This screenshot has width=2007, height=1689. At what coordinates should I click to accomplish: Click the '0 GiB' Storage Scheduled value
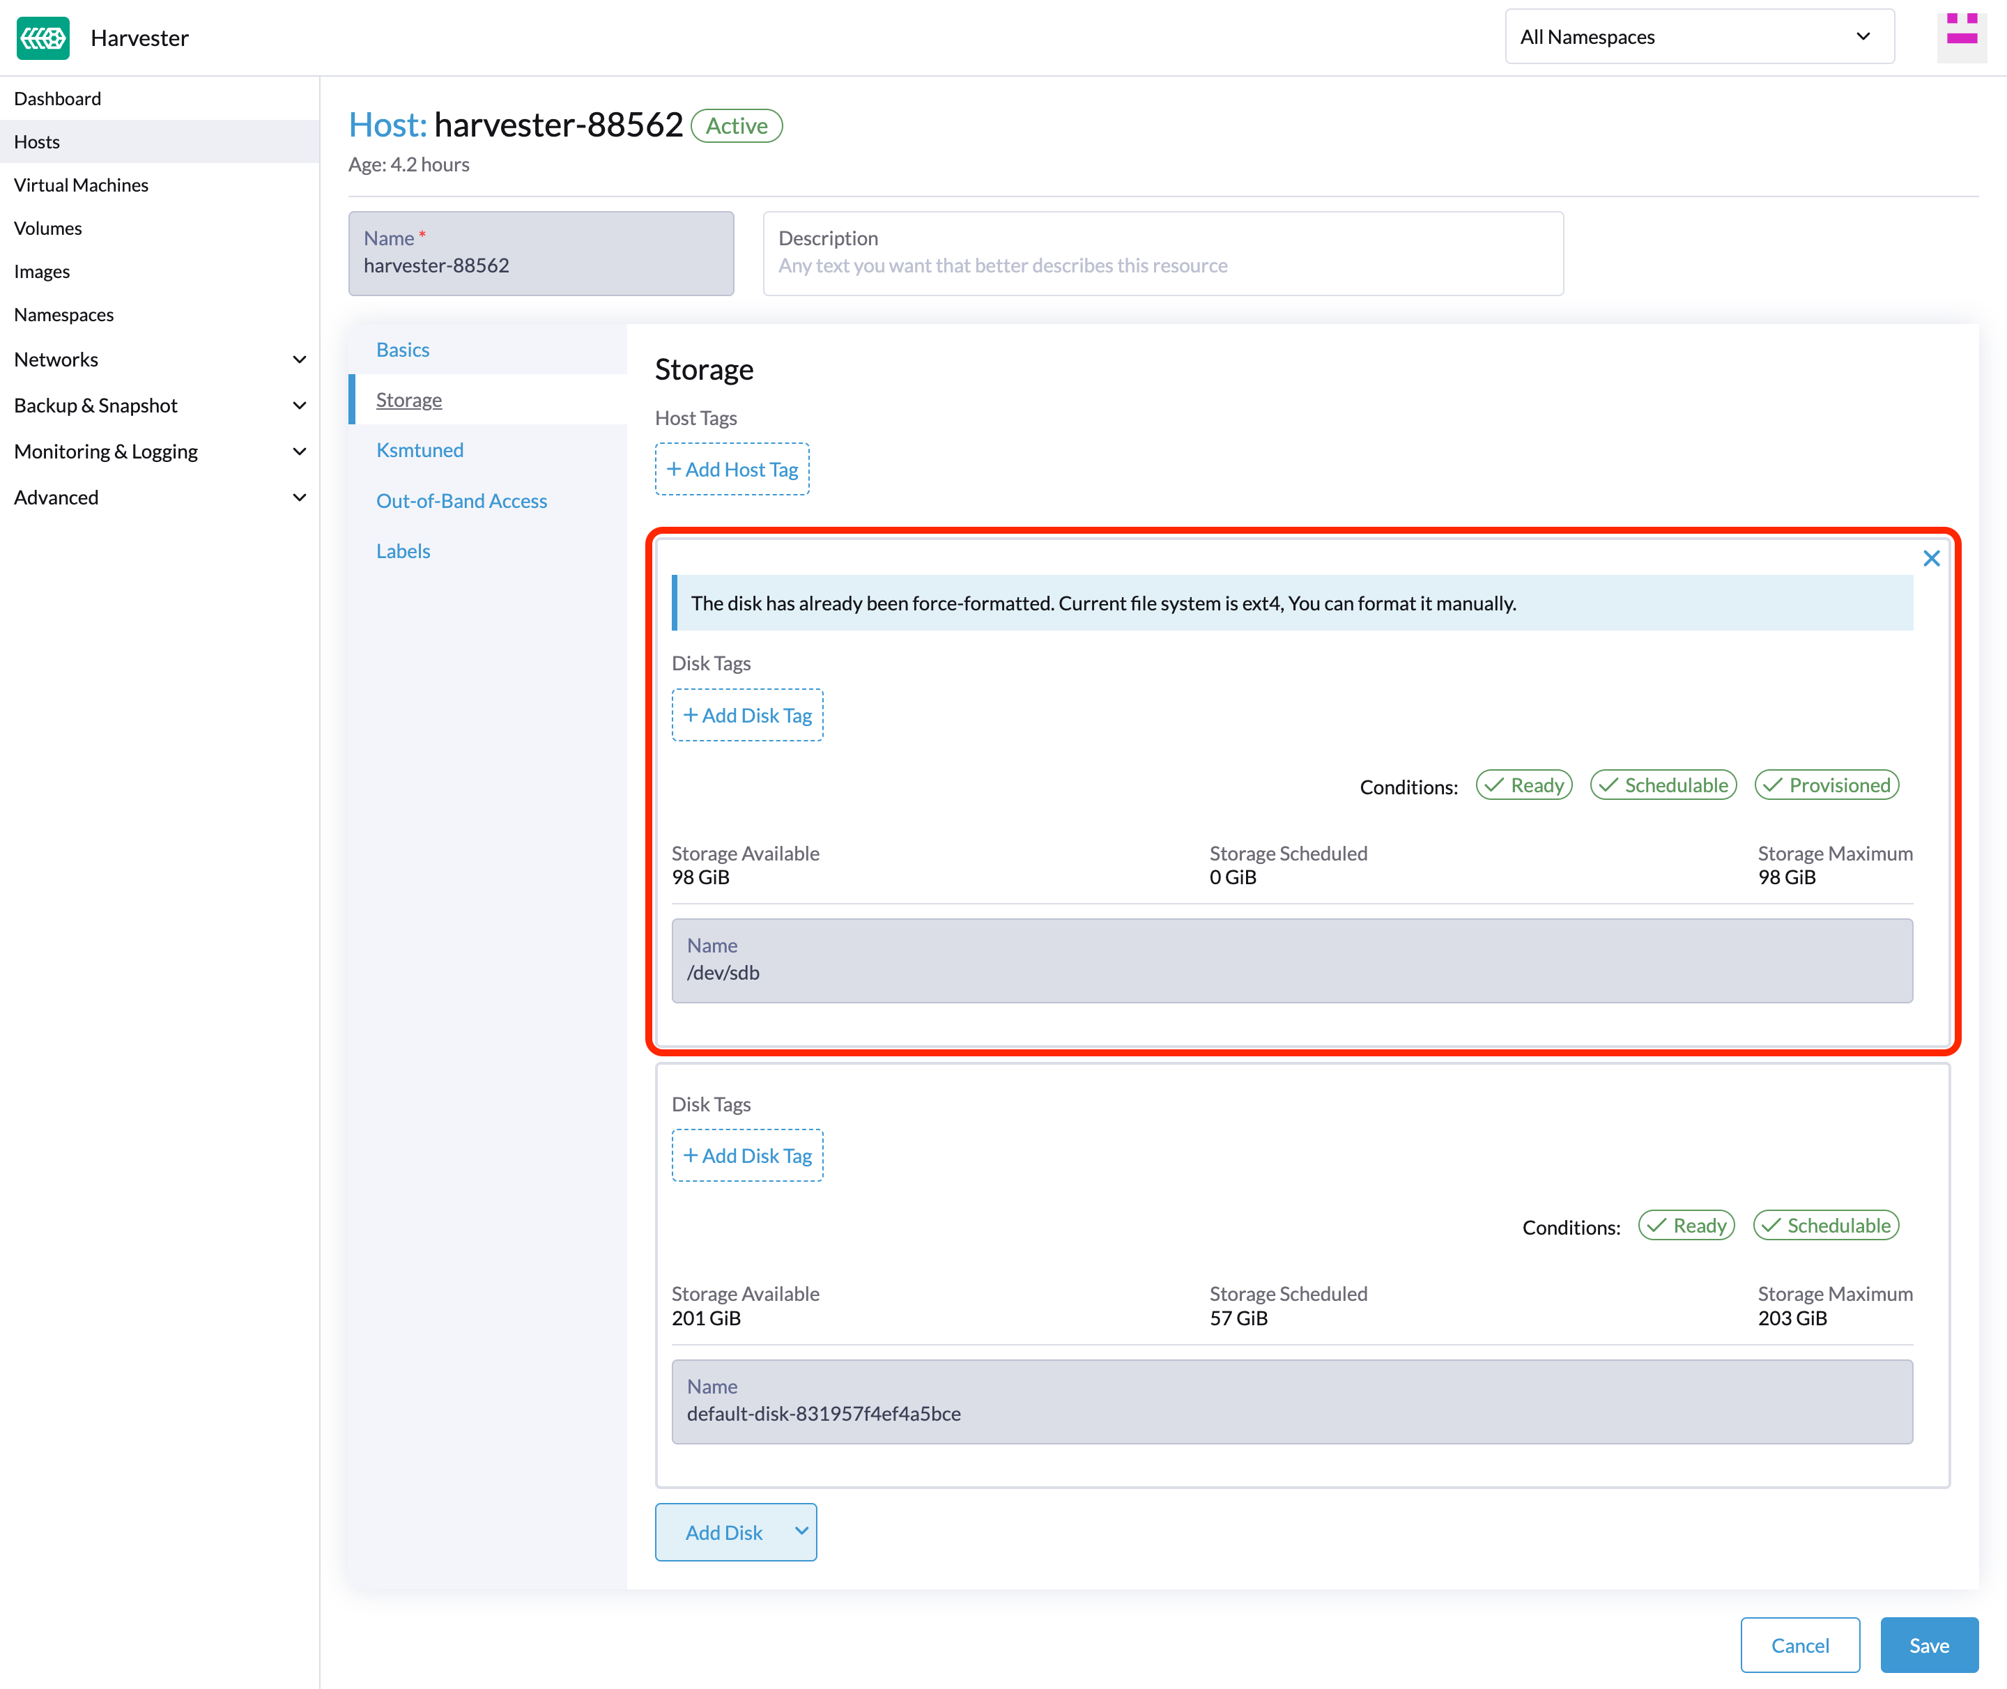click(1232, 877)
